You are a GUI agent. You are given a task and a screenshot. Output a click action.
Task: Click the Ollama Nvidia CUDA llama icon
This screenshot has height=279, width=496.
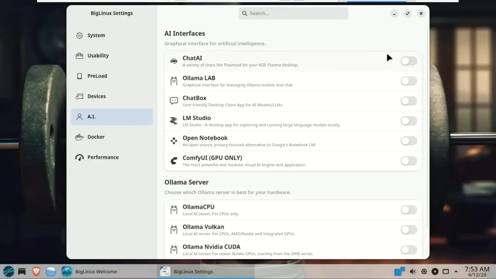[x=174, y=250]
